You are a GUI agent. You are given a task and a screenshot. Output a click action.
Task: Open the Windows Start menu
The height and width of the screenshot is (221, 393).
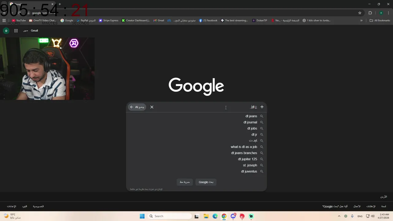[142, 216]
